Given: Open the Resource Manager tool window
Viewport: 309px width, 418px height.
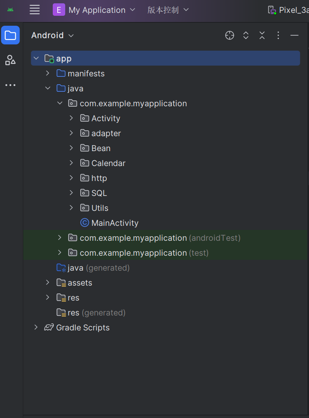Looking at the screenshot, I should (10, 60).
